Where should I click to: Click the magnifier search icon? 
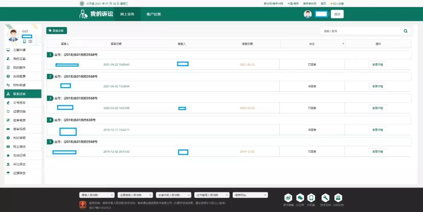point(405,31)
